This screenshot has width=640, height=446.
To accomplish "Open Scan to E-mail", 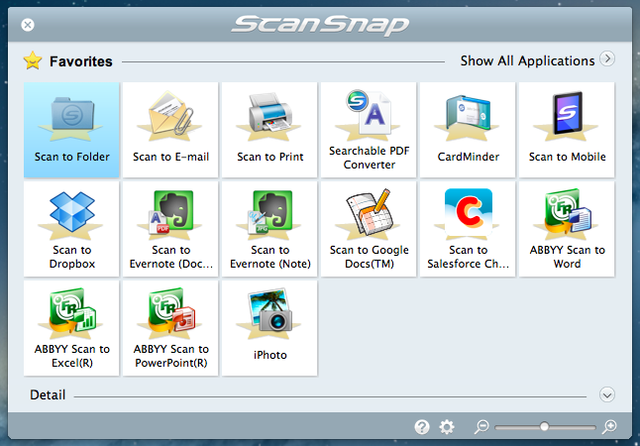I will pyautogui.click(x=170, y=129).
